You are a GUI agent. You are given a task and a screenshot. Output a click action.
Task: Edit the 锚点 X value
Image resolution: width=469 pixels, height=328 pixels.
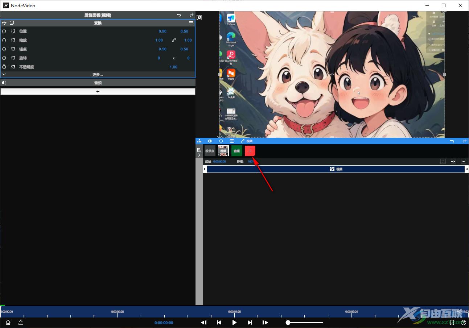(162, 49)
